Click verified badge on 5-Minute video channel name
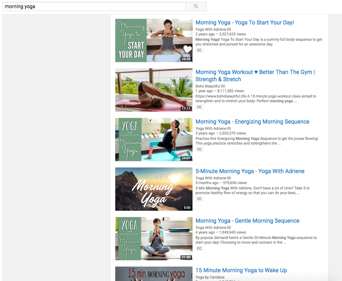 pyautogui.click(x=229, y=178)
